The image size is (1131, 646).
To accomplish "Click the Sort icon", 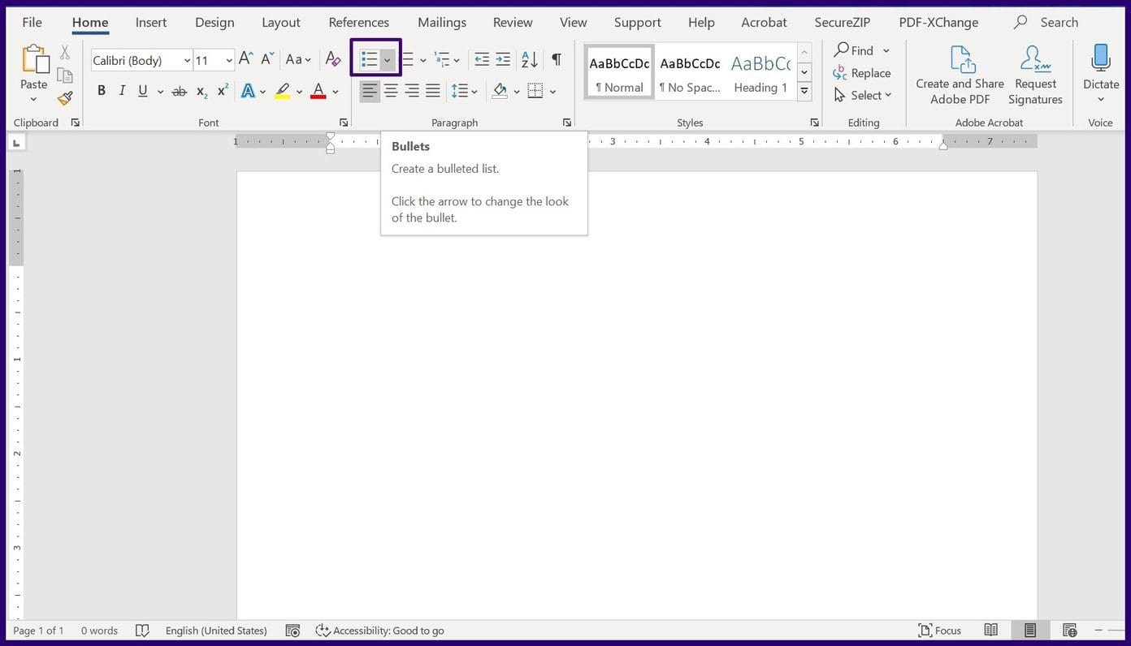I will (x=529, y=59).
